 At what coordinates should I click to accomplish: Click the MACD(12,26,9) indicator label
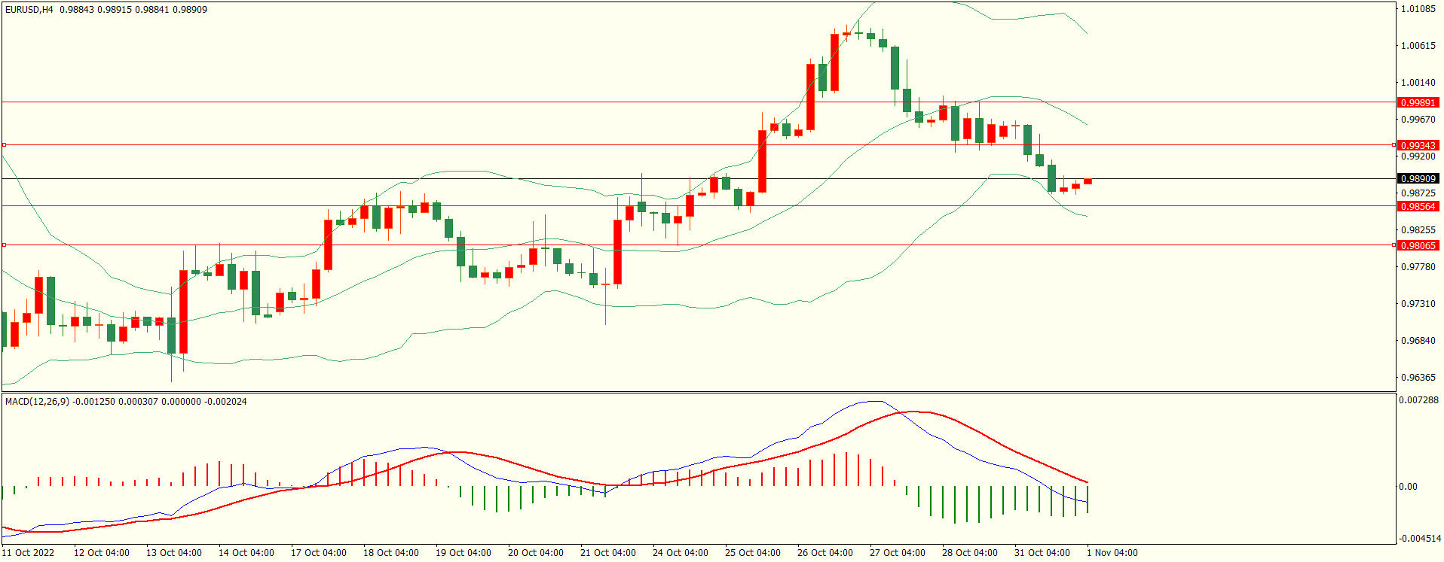pyautogui.click(x=37, y=401)
